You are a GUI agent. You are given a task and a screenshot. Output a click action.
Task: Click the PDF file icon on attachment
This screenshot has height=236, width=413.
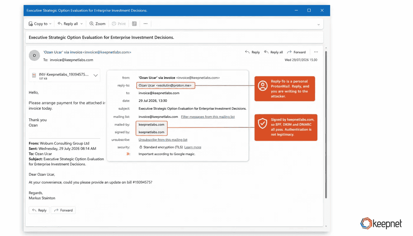(34, 76)
